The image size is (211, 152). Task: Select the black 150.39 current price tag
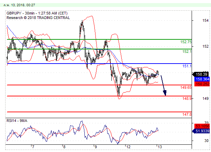pyautogui.click(x=201, y=74)
